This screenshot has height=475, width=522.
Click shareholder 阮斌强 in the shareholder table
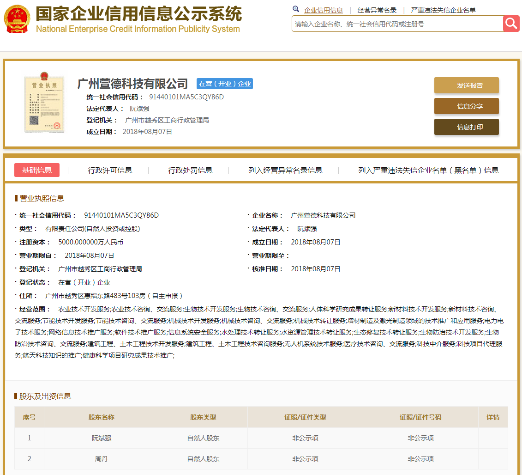pyautogui.click(x=102, y=438)
